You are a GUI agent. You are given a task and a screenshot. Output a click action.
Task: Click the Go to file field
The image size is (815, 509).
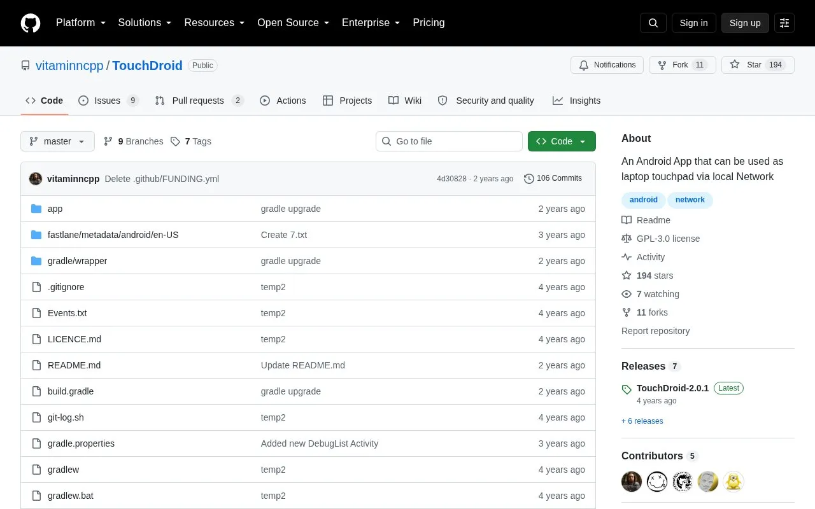tap(449, 141)
